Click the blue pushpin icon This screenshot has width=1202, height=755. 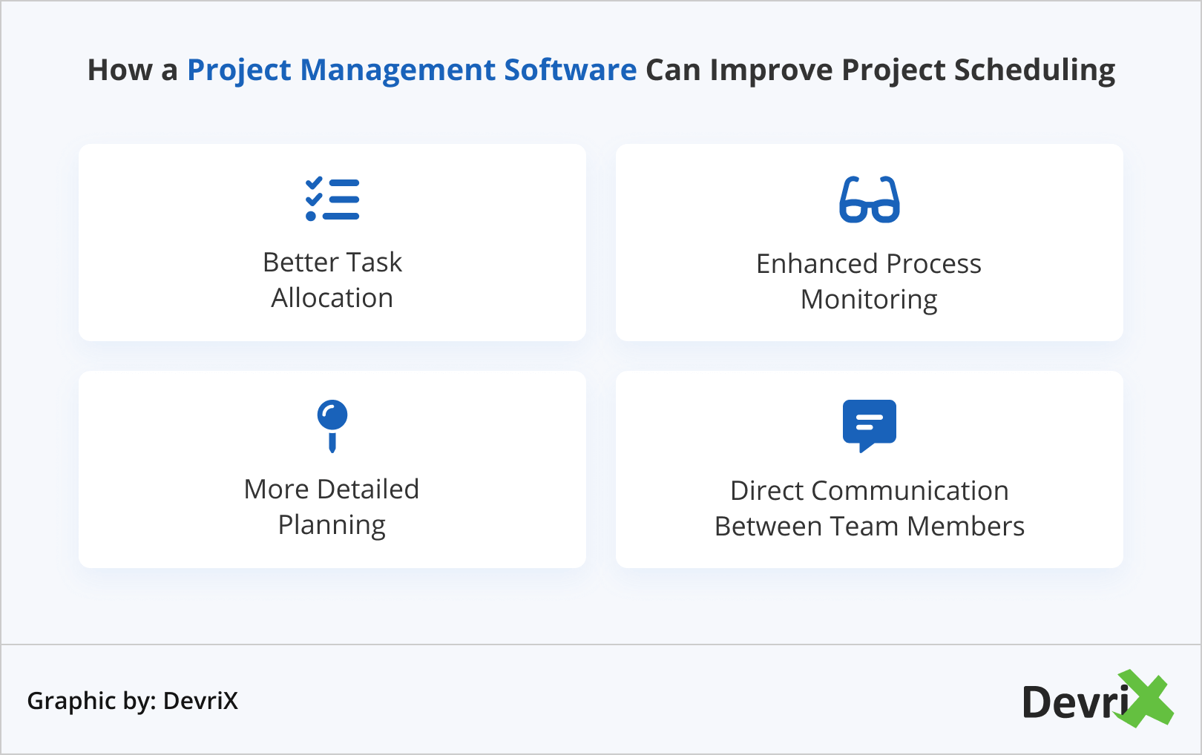tap(332, 425)
